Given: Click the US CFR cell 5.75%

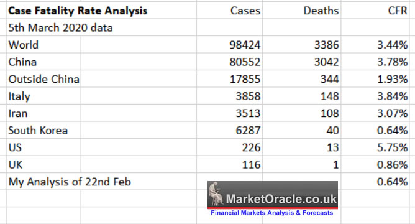Looking at the screenshot, I should [375, 147].
